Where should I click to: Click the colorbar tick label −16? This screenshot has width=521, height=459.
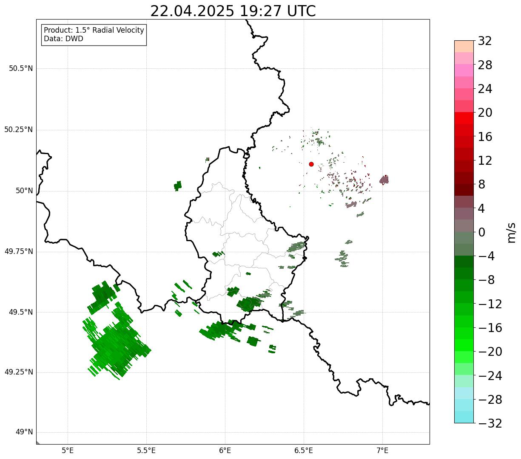point(490,328)
